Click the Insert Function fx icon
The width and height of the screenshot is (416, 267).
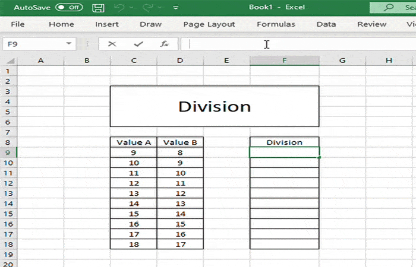click(x=164, y=44)
